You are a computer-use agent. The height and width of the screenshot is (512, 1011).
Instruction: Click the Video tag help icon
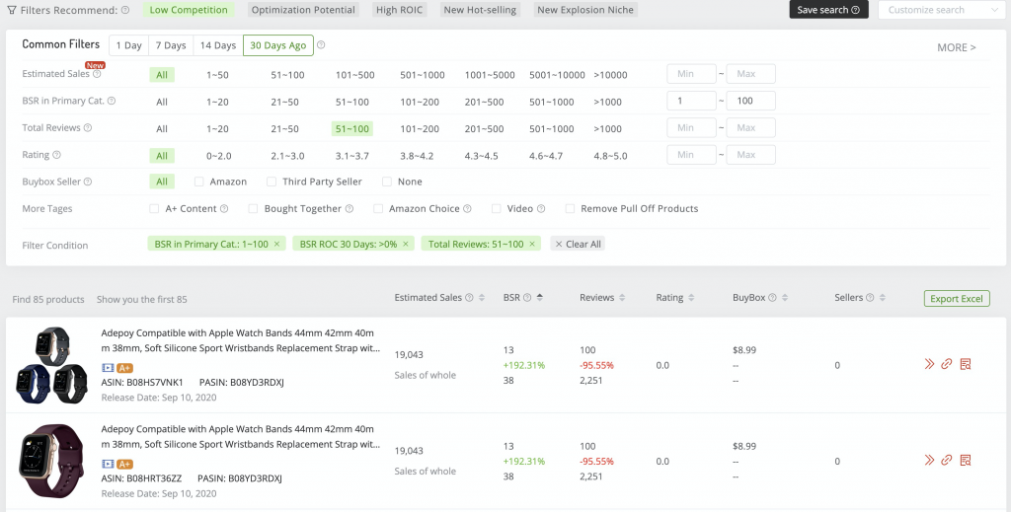click(541, 209)
